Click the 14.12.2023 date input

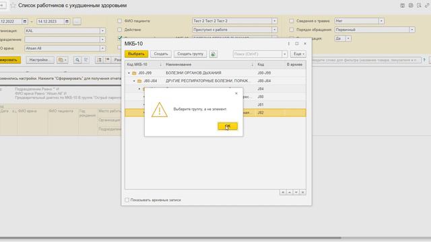click(51, 22)
